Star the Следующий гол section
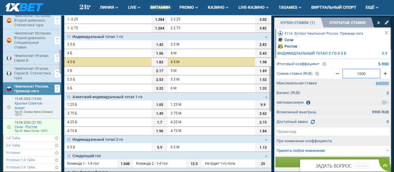Image resolution: width=394 pixels, height=172 pixels. (x=69, y=156)
